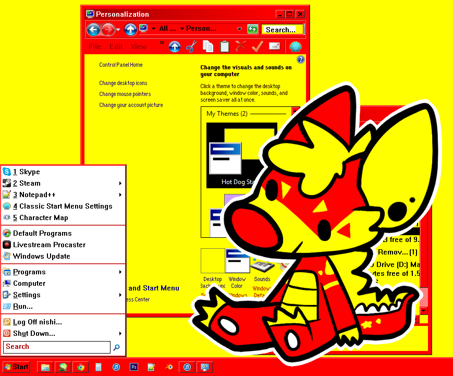Open the recent pages dropdown arrow
This screenshot has height=376, width=453.
coord(118,30)
